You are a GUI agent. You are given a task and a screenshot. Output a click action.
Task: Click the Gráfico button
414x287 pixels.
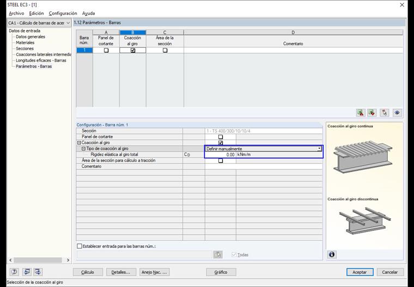point(221,272)
